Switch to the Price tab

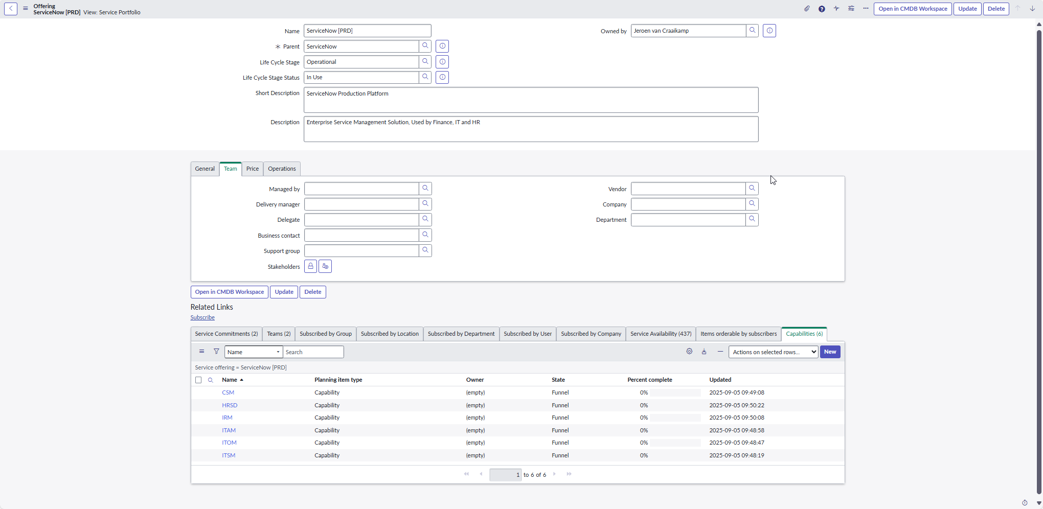coord(253,169)
